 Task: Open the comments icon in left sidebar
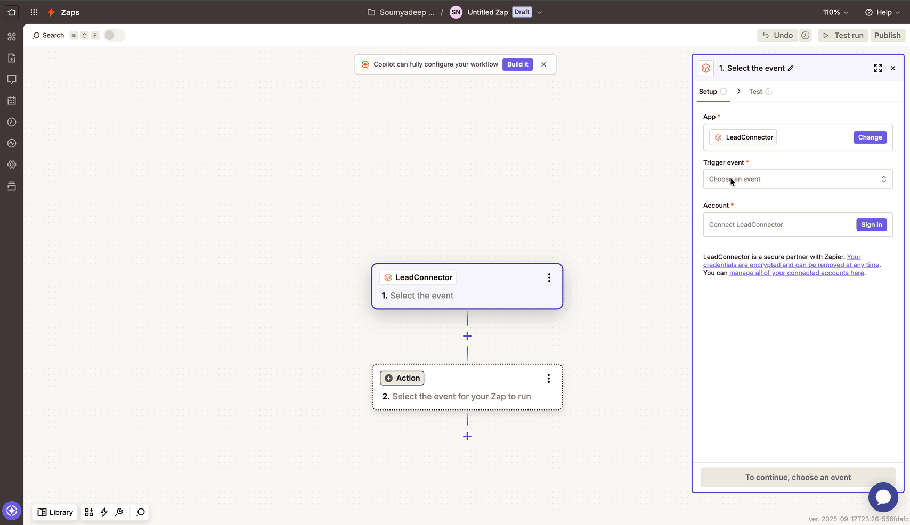pos(12,79)
